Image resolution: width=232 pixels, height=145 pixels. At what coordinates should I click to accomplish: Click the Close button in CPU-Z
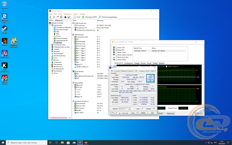pyautogui.click(x=152, y=113)
